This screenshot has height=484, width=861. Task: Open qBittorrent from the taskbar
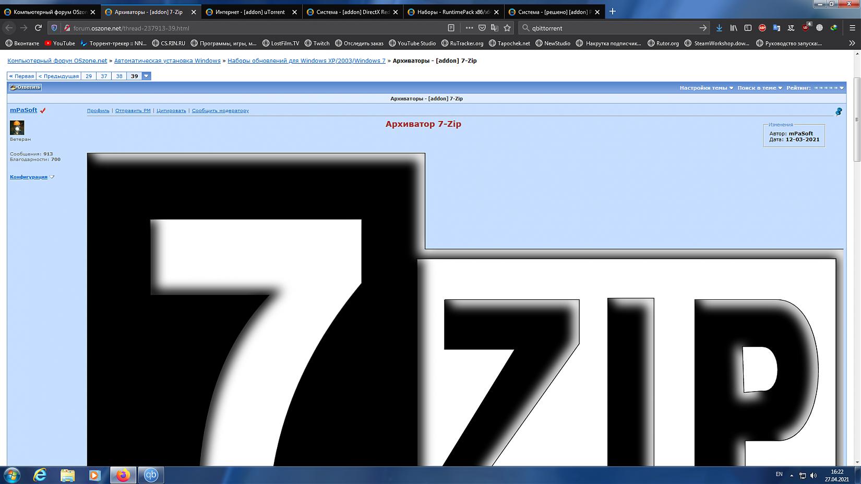(x=151, y=475)
